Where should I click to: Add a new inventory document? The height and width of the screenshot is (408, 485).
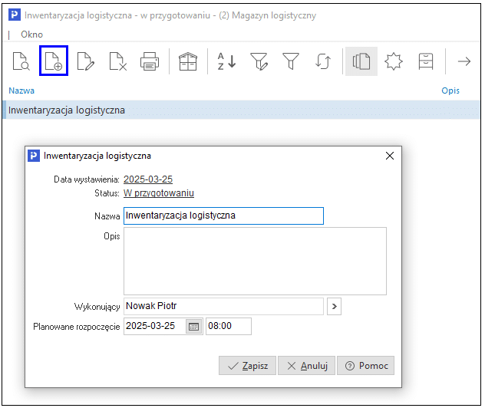click(x=54, y=61)
